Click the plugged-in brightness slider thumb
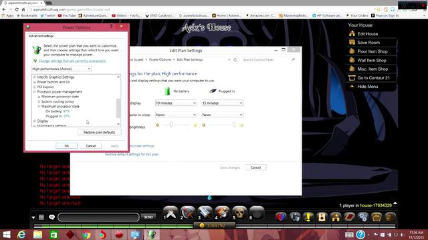Screen dimensions: 428x240 (234, 125)
